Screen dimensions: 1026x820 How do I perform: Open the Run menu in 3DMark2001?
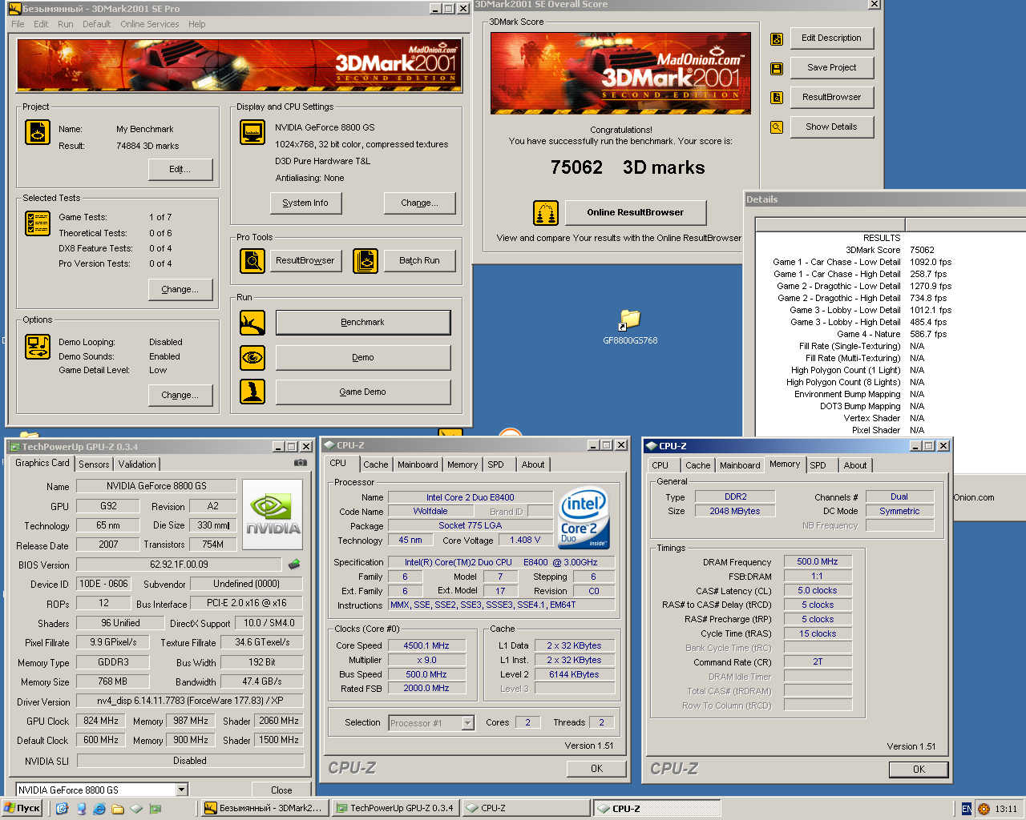click(x=66, y=24)
